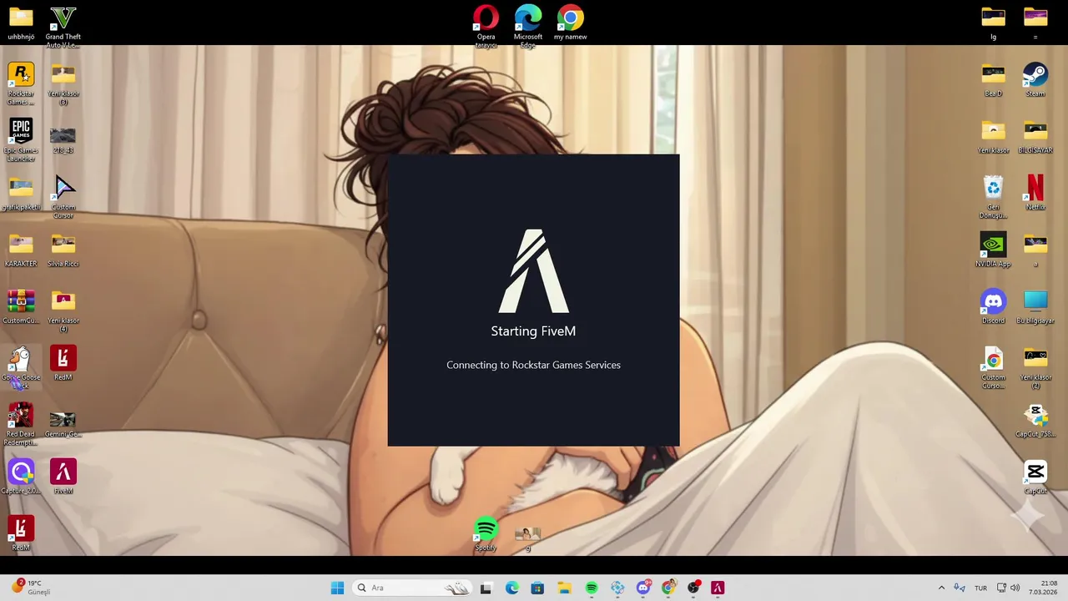Open Microsoft Store from the taskbar
This screenshot has width=1068, height=601.
tap(537, 588)
